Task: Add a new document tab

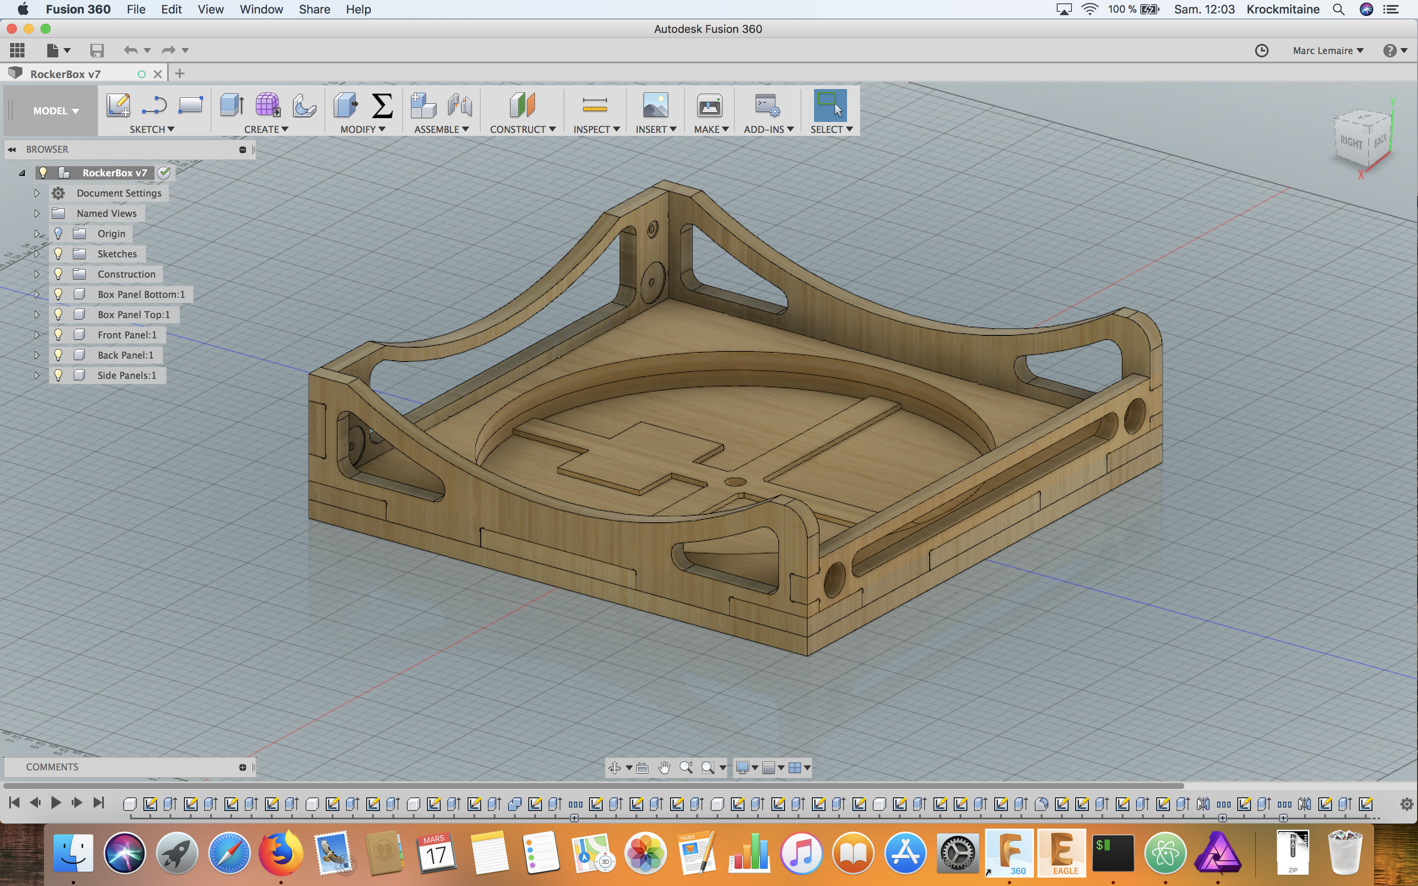Action: click(x=180, y=74)
